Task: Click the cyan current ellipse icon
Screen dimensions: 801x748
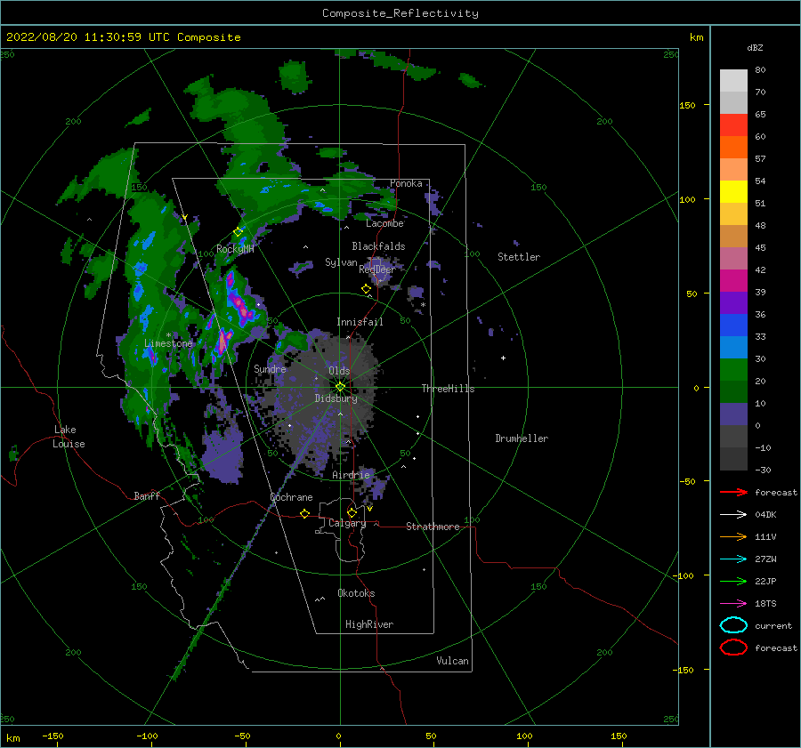Action: pyautogui.click(x=733, y=625)
